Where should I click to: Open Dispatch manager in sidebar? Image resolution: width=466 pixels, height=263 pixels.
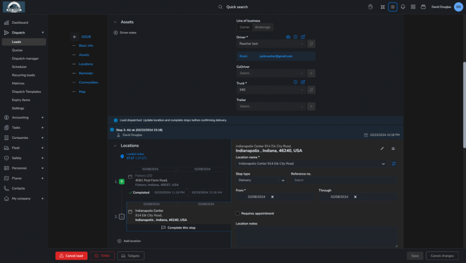click(25, 59)
